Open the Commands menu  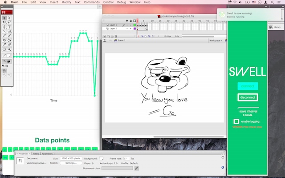pos(92,2)
